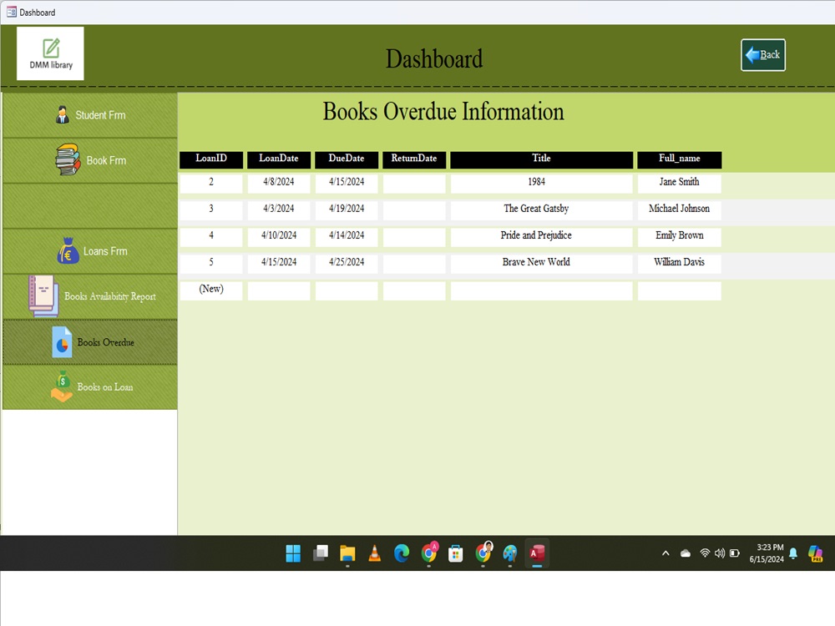Click the OneDrive cloud tray icon
This screenshot has width=835, height=626.
pyautogui.click(x=686, y=553)
